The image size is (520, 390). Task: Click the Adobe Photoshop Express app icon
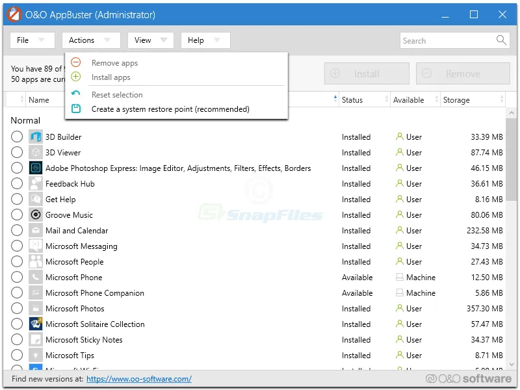coord(36,168)
